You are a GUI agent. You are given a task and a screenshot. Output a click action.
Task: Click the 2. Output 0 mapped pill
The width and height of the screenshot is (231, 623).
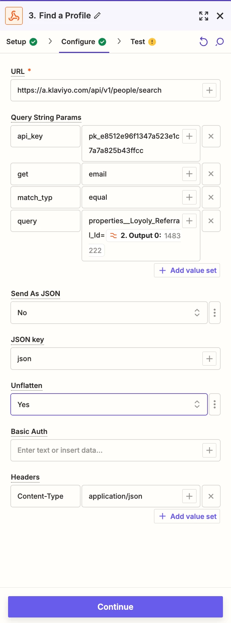pos(144,236)
